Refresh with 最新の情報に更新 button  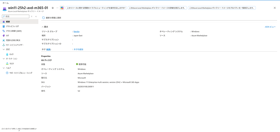52,18
